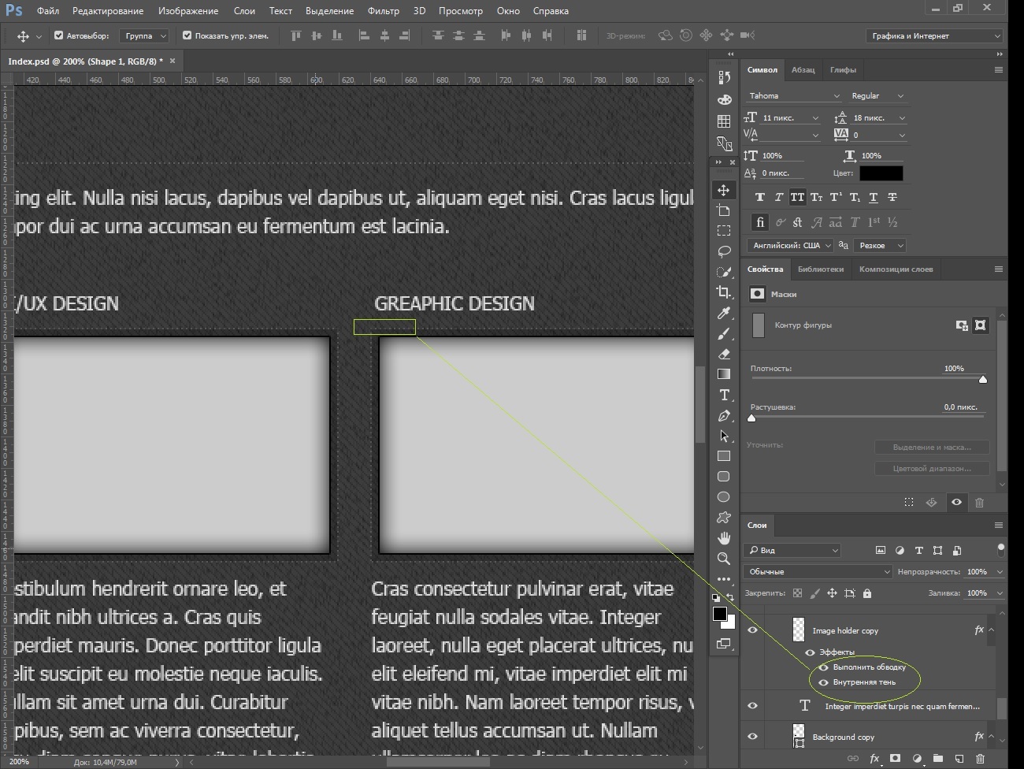Click the text color (Цвет) black swatch
The height and width of the screenshot is (769, 1024).
tap(881, 173)
